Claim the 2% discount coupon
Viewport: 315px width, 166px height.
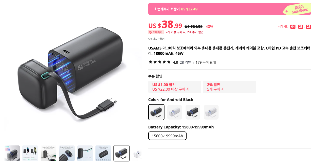click(229, 87)
